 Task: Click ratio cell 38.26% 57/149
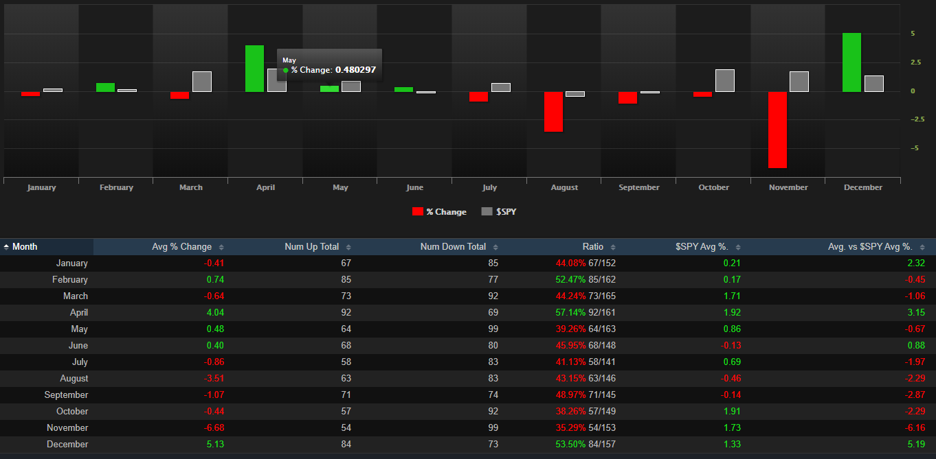coord(586,412)
